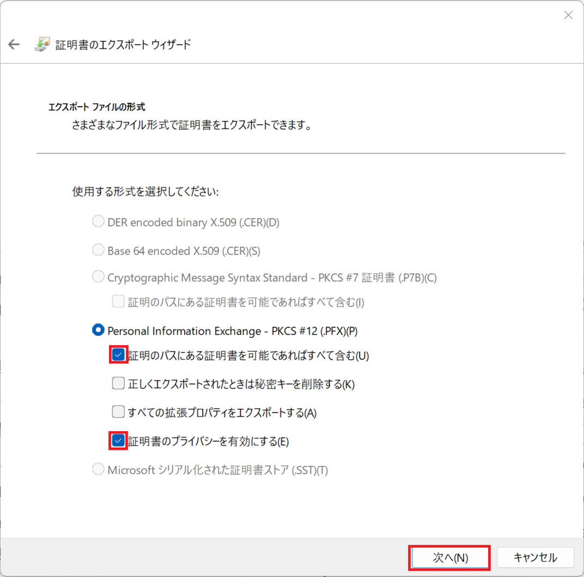
Task: Enable 正しくエクスポートされたときは秘密キーを削除する checkbox
Action: click(118, 383)
